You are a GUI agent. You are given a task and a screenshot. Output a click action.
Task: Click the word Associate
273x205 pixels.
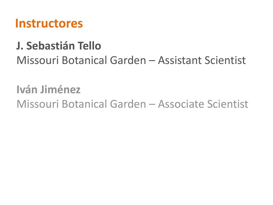pos(181,104)
